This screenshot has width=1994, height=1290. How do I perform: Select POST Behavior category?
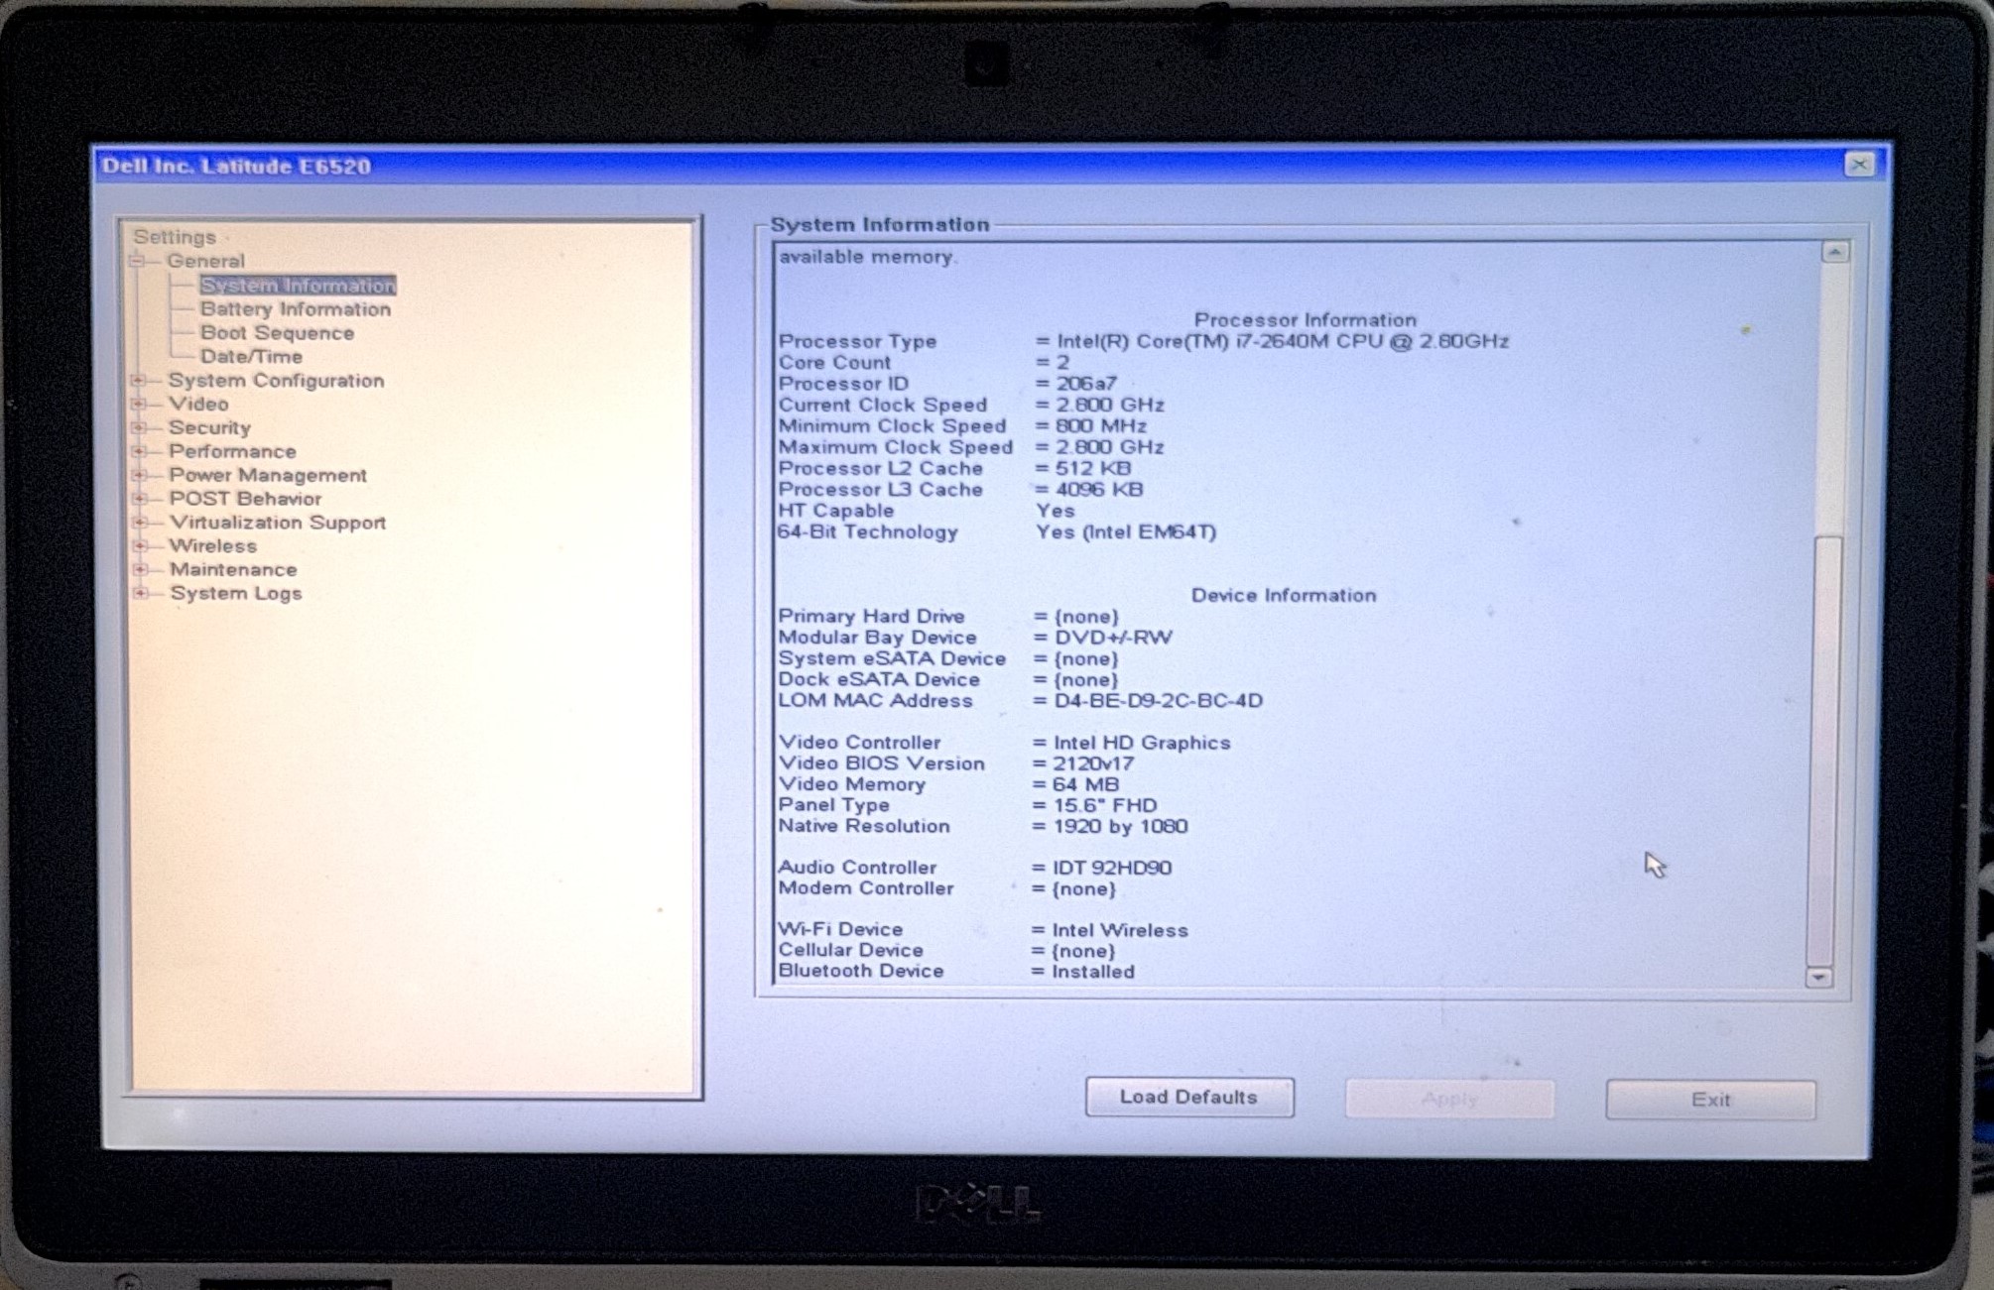coord(246,499)
